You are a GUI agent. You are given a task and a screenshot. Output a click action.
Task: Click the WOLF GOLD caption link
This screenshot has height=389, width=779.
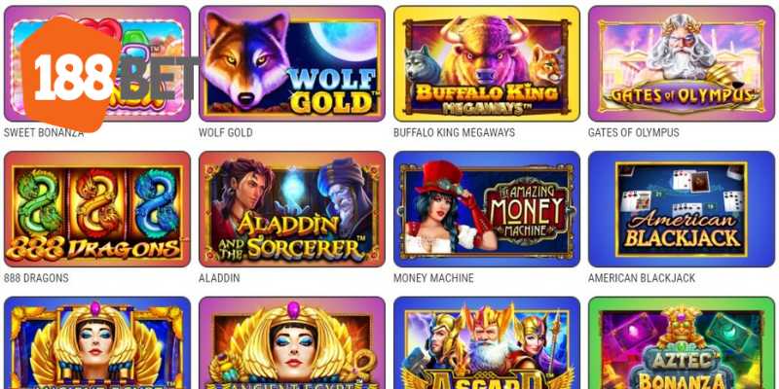tap(226, 133)
